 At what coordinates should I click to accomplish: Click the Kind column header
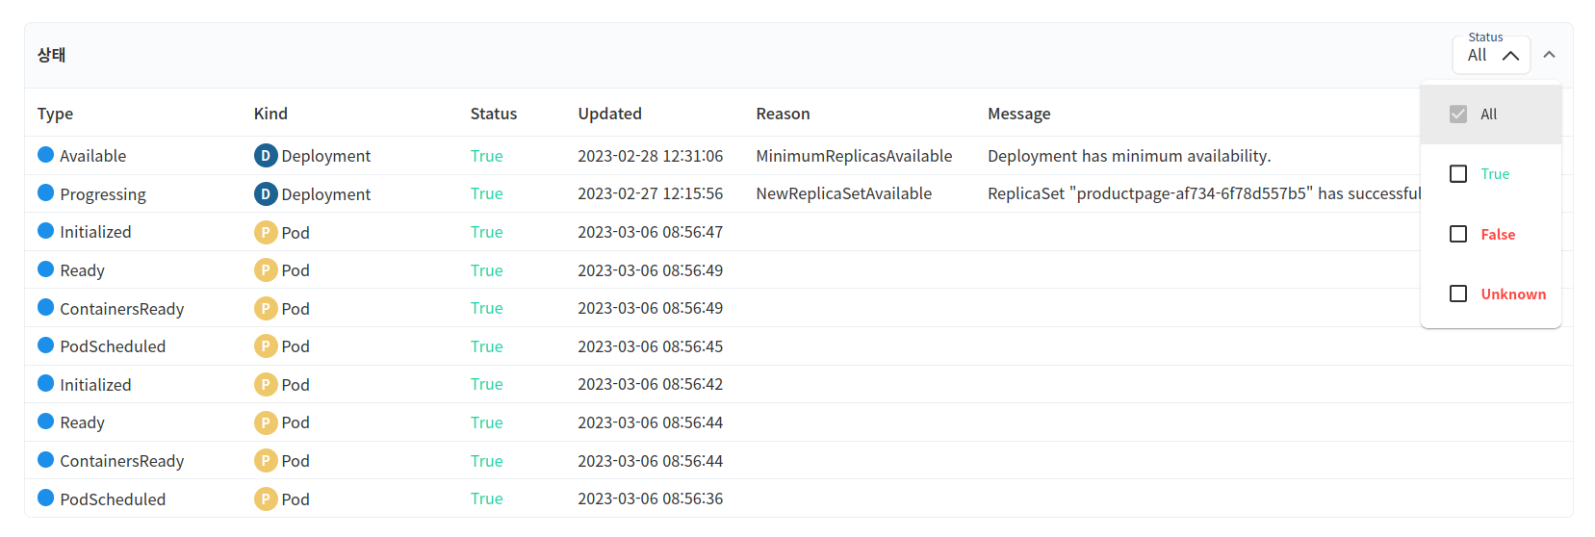(x=270, y=114)
